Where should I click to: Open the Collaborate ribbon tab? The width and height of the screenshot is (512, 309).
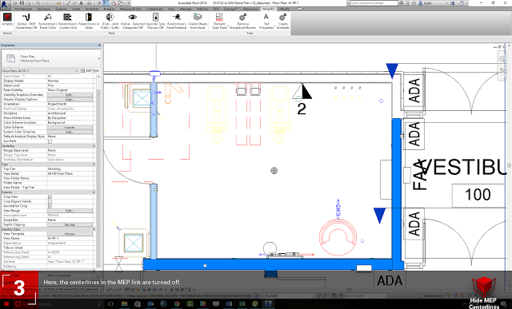[x=154, y=9]
